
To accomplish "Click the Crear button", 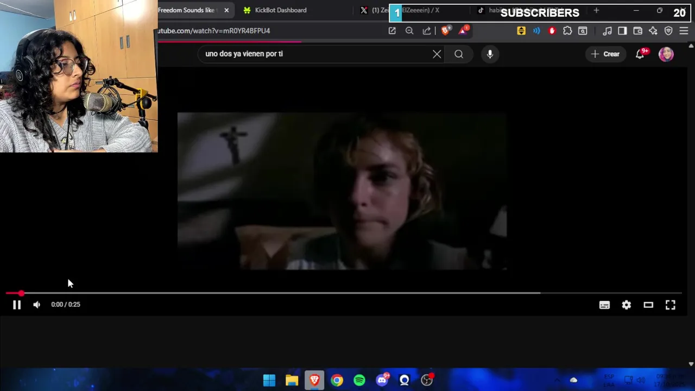I will tap(605, 54).
